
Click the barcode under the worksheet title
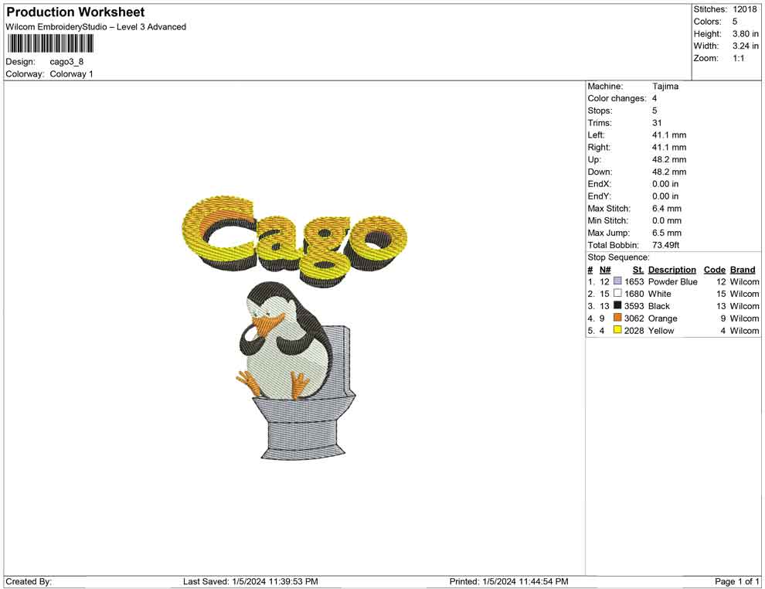point(49,44)
